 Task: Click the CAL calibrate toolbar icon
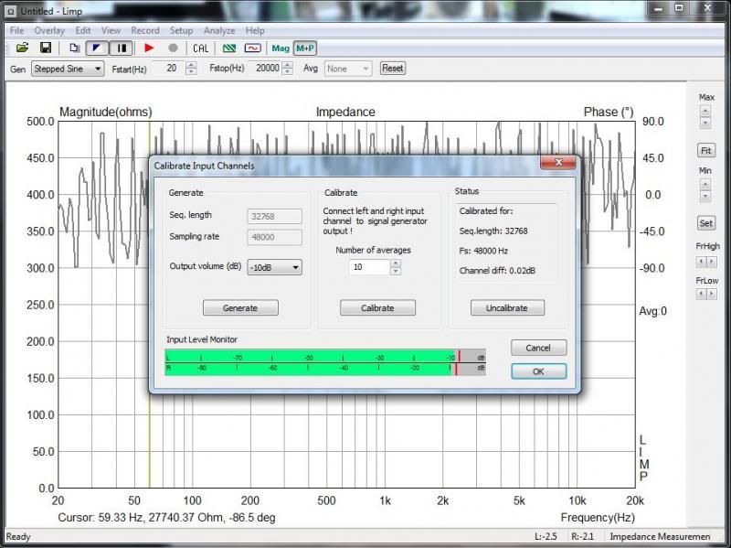click(201, 48)
